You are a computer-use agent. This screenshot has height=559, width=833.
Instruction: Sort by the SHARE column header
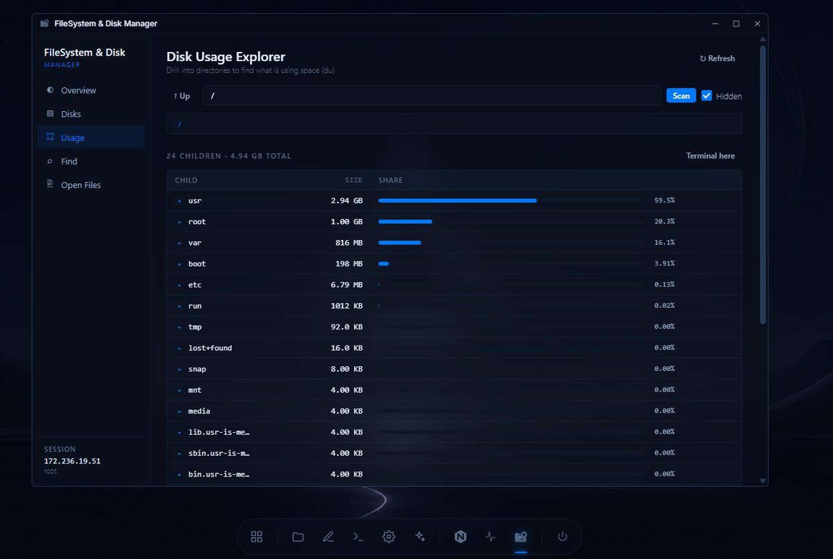click(x=390, y=180)
